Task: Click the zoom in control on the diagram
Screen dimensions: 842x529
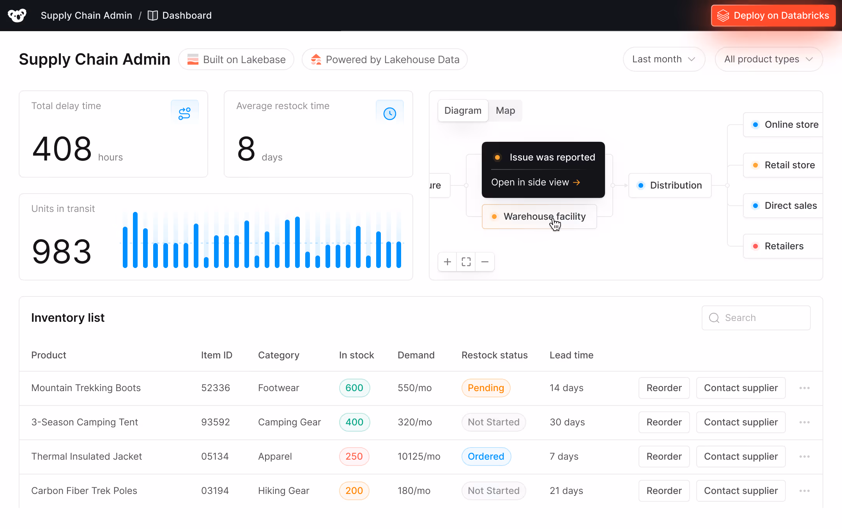Action: [x=447, y=262]
